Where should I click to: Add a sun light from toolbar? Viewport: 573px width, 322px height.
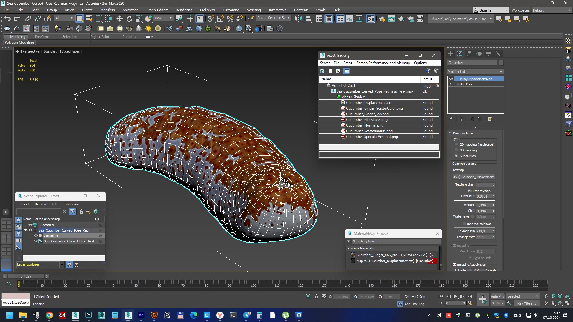pos(148,28)
